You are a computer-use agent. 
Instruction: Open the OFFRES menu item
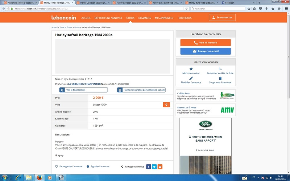[x=130, y=18]
